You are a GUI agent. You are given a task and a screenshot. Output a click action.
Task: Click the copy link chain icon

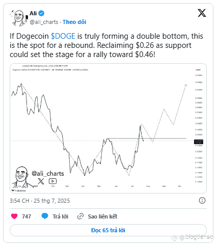point(80,216)
